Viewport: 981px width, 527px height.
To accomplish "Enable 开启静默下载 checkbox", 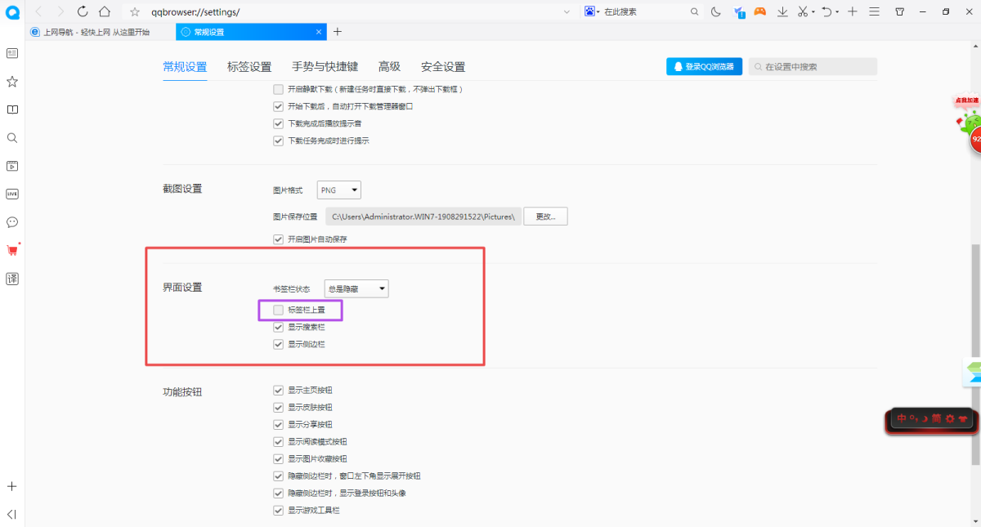I will tap(278, 88).
